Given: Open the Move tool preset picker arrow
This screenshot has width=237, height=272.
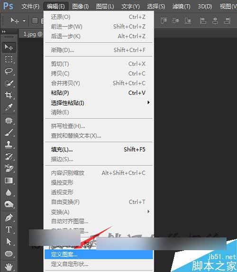Looking at the screenshot, I should (24, 21).
